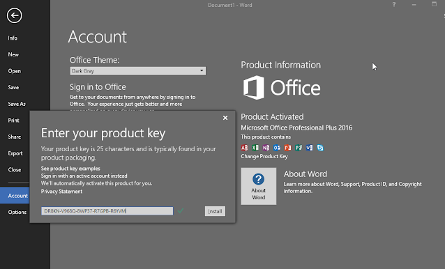Click the Skype for Business icon
The height and width of the screenshot is (269, 445).
click(x=320, y=148)
